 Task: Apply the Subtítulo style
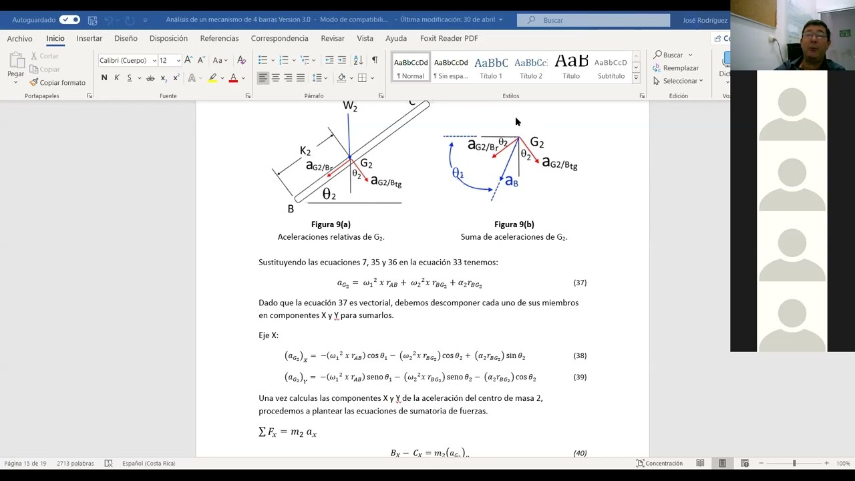(611, 68)
